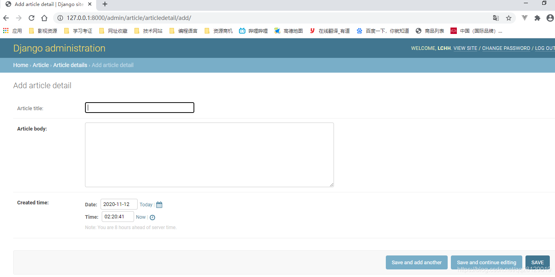Open the 编程语言 bookmark folder
This screenshot has width=555, height=277.
pos(184,31)
